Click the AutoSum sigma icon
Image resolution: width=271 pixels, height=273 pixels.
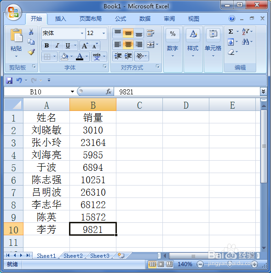(x=231, y=31)
